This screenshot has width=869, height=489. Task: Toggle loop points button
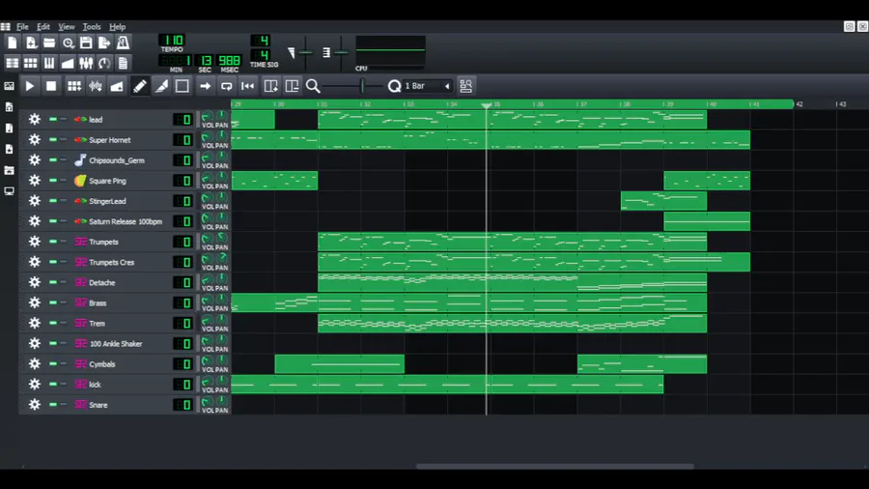226,86
